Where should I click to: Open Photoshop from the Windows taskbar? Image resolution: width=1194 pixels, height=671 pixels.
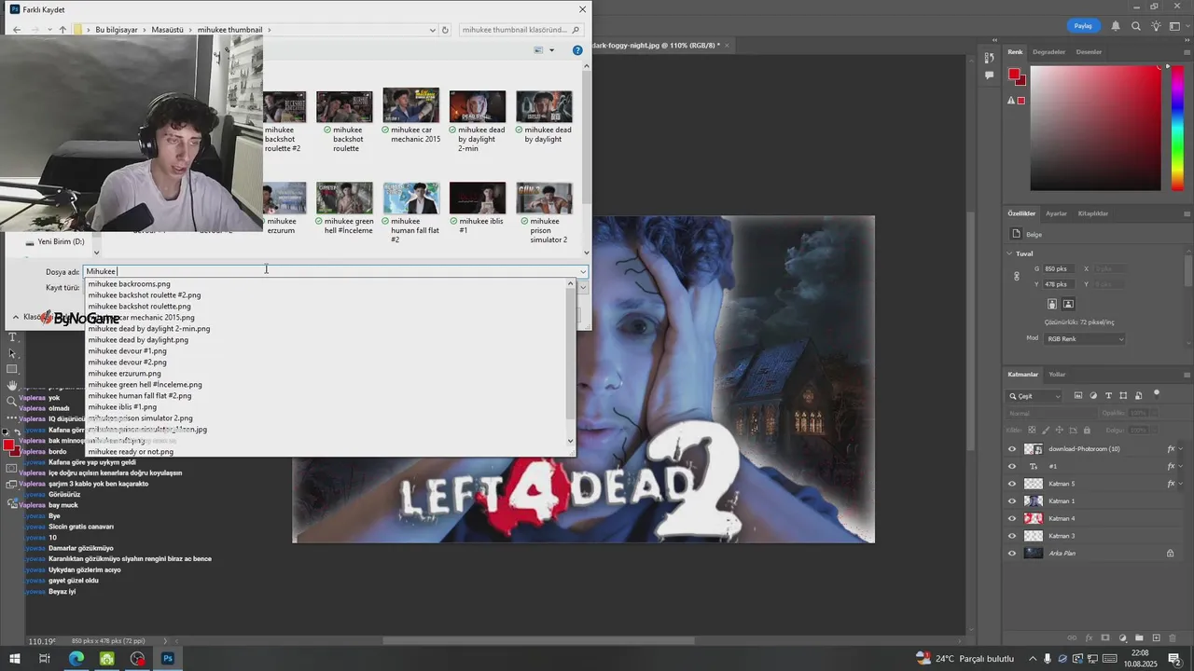(168, 659)
